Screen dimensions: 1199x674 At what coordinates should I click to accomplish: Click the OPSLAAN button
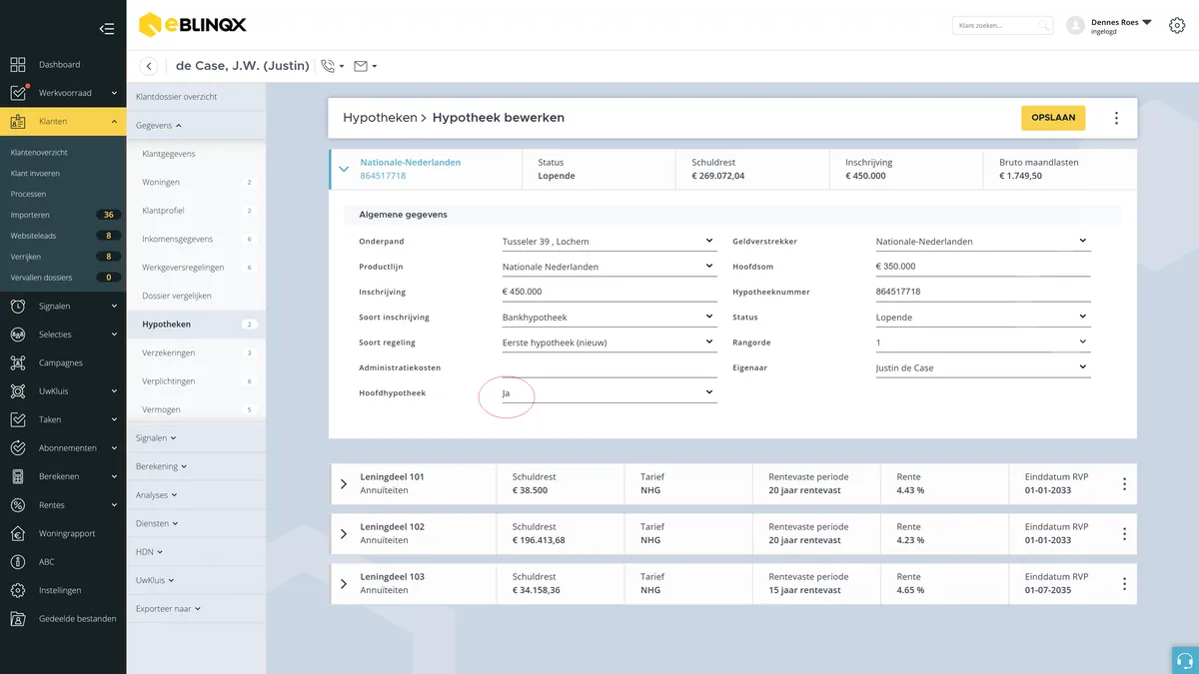point(1053,118)
